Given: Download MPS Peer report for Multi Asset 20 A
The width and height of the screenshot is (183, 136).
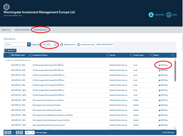Looking at the screenshot, I should (163, 65).
